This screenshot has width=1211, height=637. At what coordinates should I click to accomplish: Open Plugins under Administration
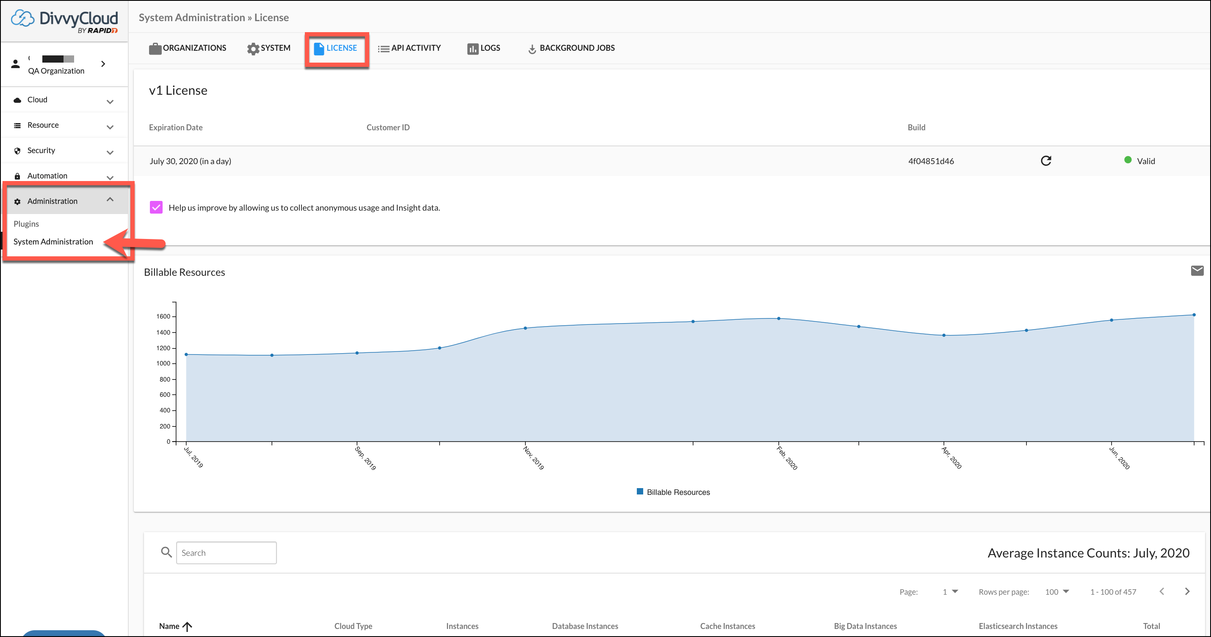pos(26,224)
